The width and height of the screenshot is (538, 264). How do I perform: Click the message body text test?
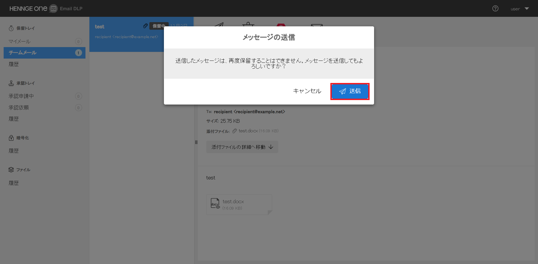point(211,178)
